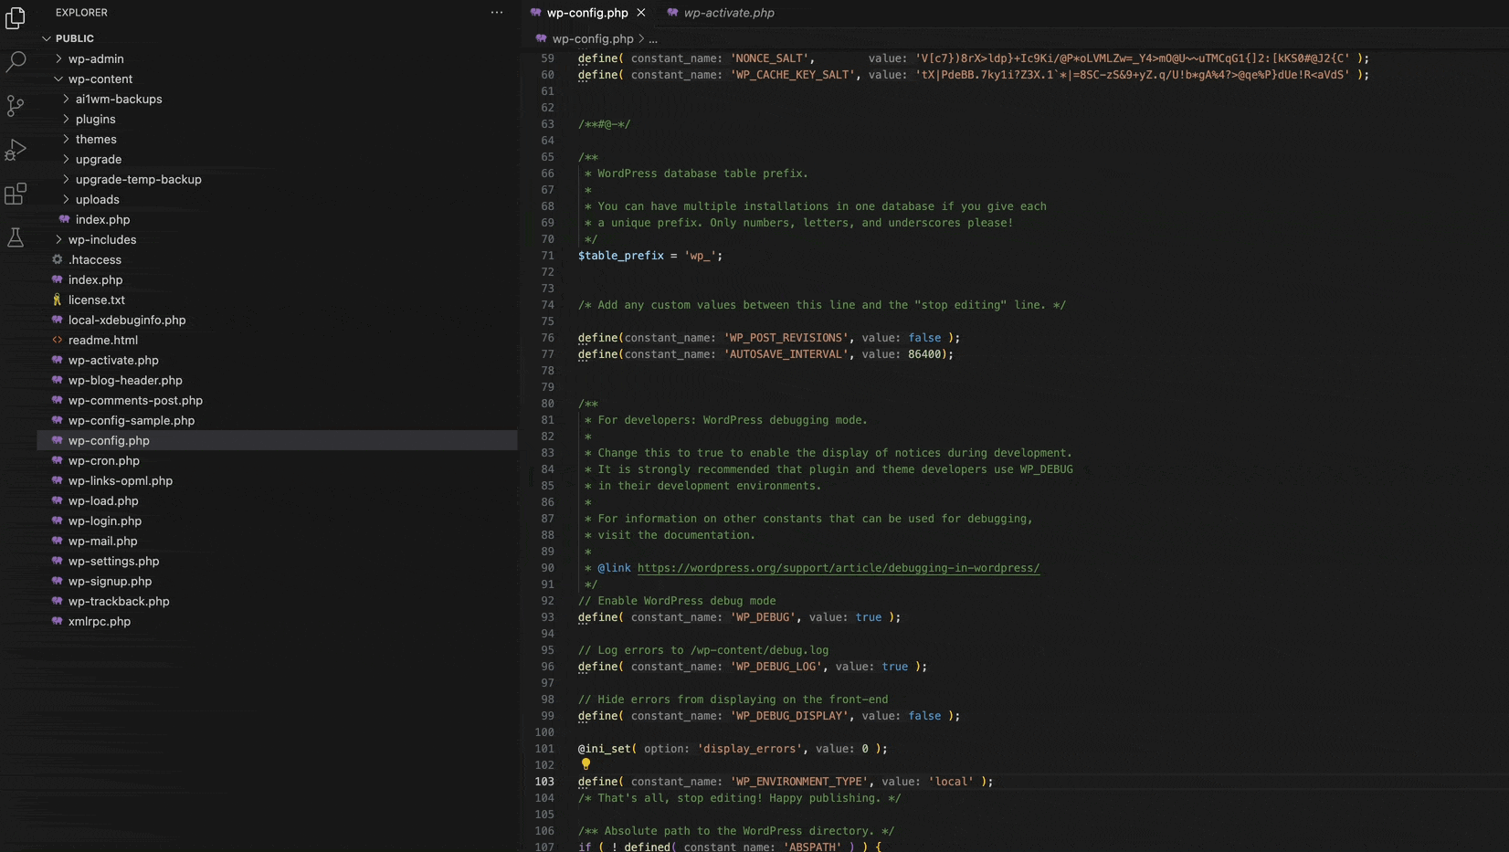Open wp-mail.php file

tap(102, 541)
